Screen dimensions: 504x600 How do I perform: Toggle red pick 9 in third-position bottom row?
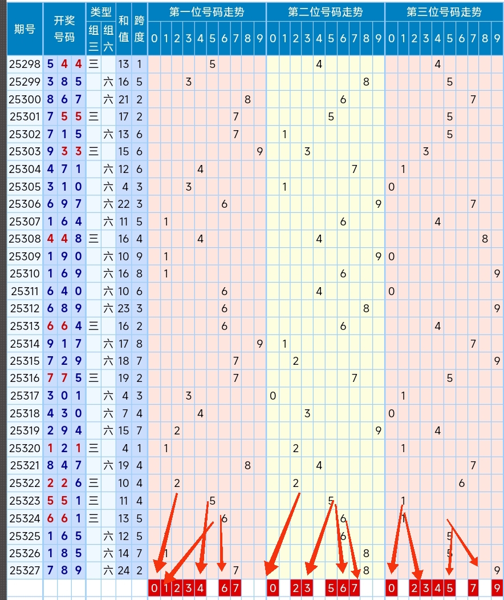pyautogui.click(x=497, y=588)
